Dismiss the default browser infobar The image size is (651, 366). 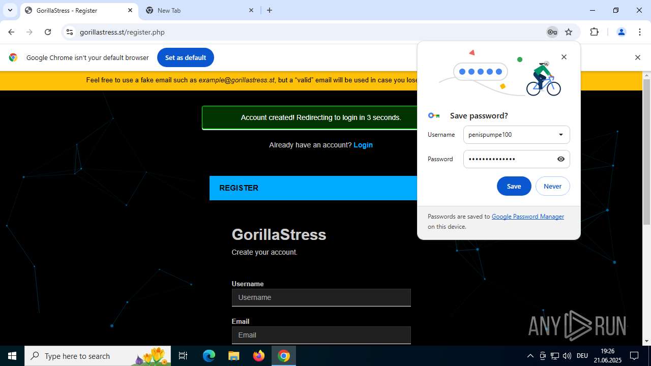(x=637, y=57)
